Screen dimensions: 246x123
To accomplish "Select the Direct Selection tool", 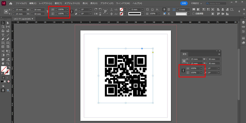I will coord(8,23).
